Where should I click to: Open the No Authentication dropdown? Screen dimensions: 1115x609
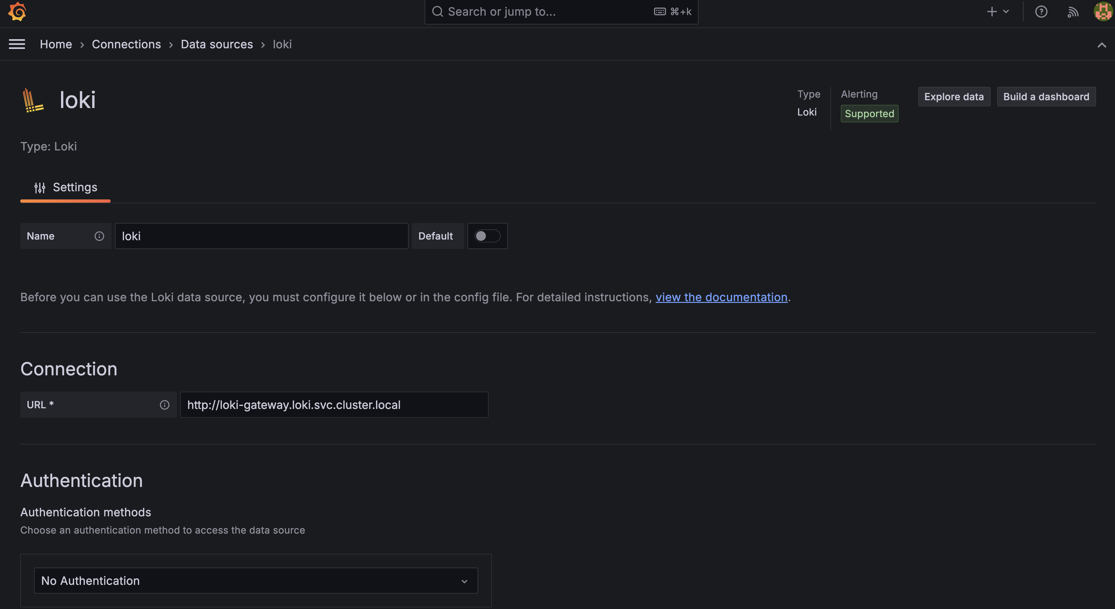click(256, 580)
